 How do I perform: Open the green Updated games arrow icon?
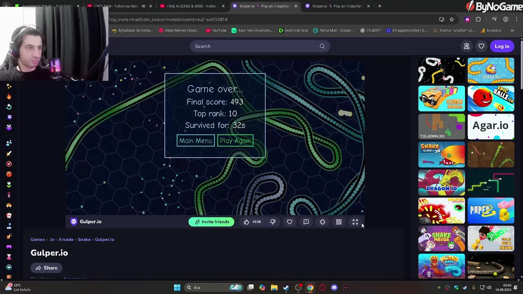pos(9,107)
